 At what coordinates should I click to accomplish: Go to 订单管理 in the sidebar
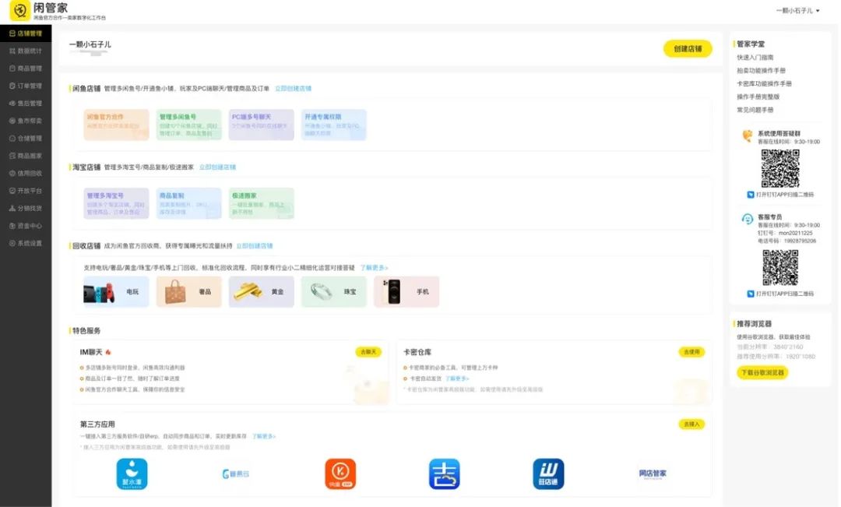coord(26,86)
